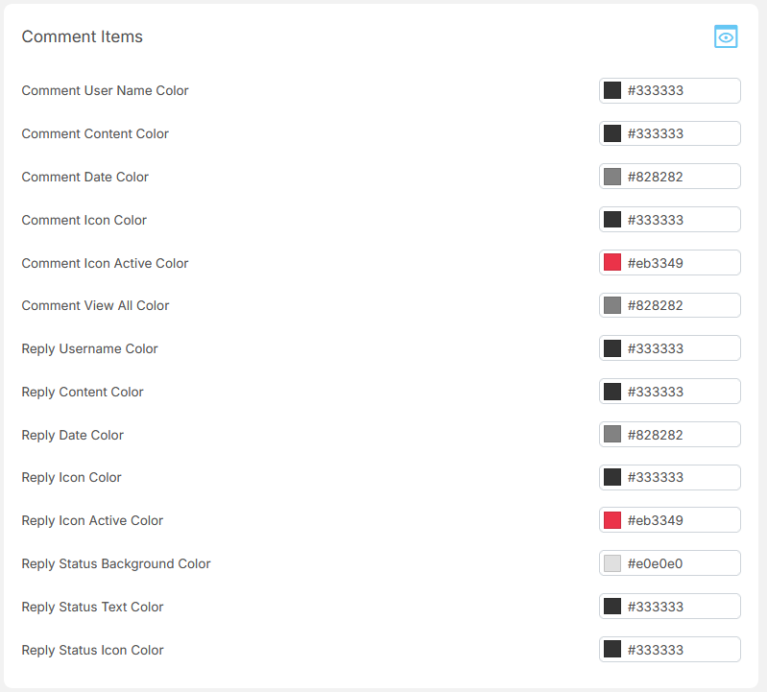Click the Reply Status Background Color label
Viewport: 767px width, 692px height.
[x=116, y=563]
